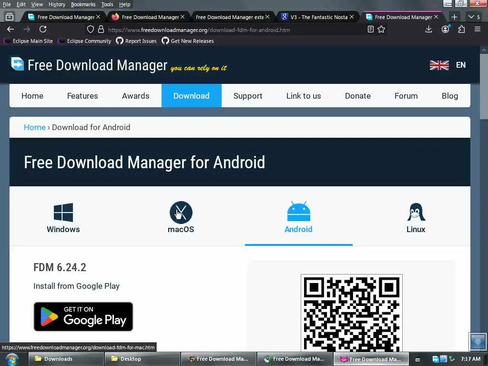
Task: Open the Report Issues bookmark
Action: [136, 41]
